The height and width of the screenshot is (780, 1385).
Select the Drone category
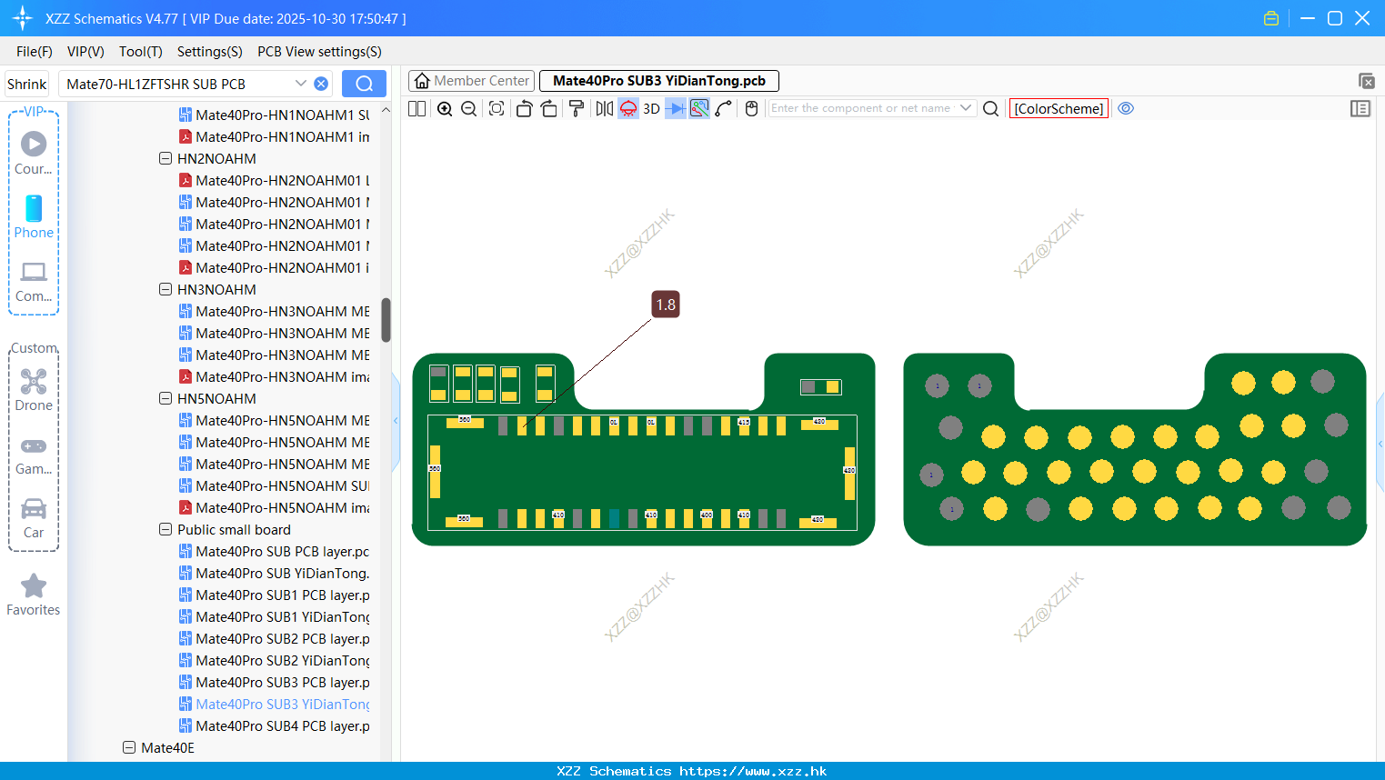(34, 390)
